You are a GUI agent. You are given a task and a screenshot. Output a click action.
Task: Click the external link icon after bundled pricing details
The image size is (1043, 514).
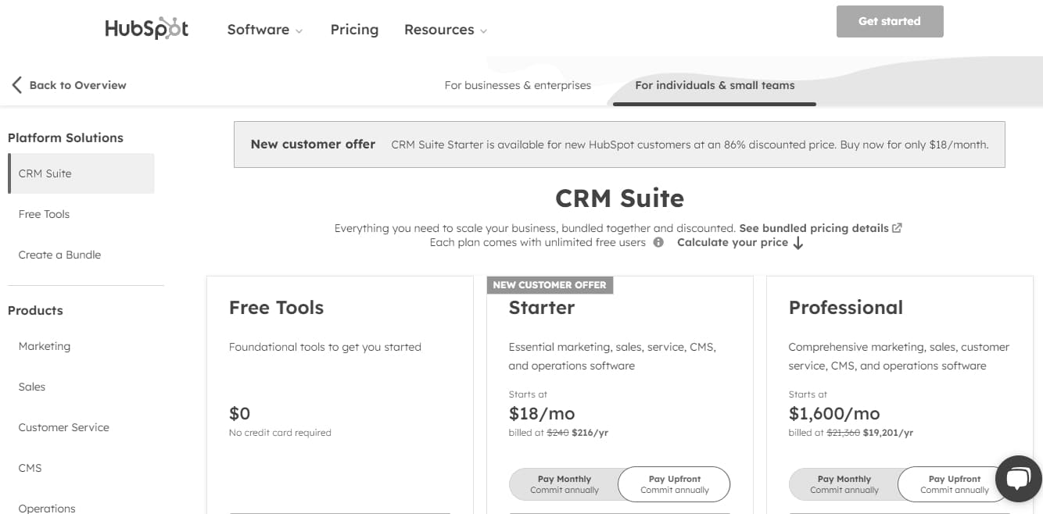pos(897,228)
